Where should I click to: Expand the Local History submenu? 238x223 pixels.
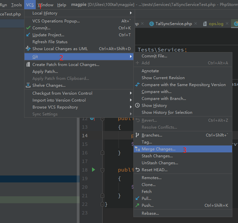point(79,13)
